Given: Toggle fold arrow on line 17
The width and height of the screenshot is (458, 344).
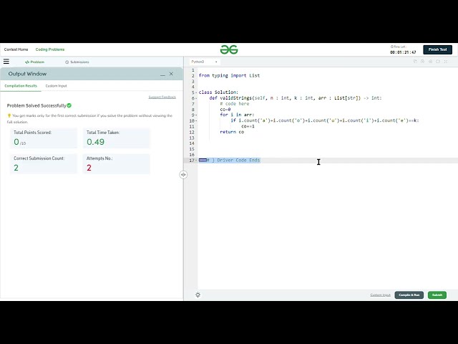Looking at the screenshot, I should (196, 161).
